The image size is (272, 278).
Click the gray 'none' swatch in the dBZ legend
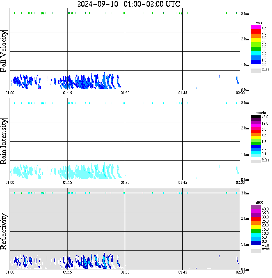[x=256, y=251]
